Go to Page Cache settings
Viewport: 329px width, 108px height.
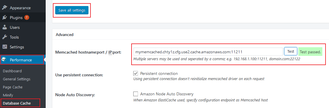pyautogui.click(x=13, y=87)
